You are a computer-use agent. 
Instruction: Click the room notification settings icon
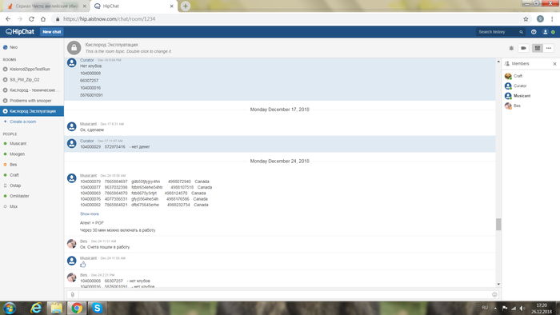pyautogui.click(x=511, y=48)
